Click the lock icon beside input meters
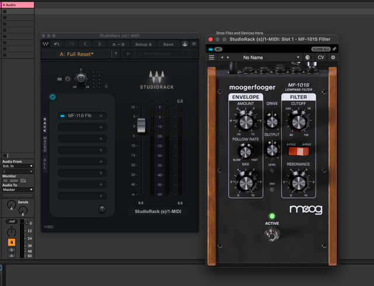374x286 pixels. coord(106,85)
